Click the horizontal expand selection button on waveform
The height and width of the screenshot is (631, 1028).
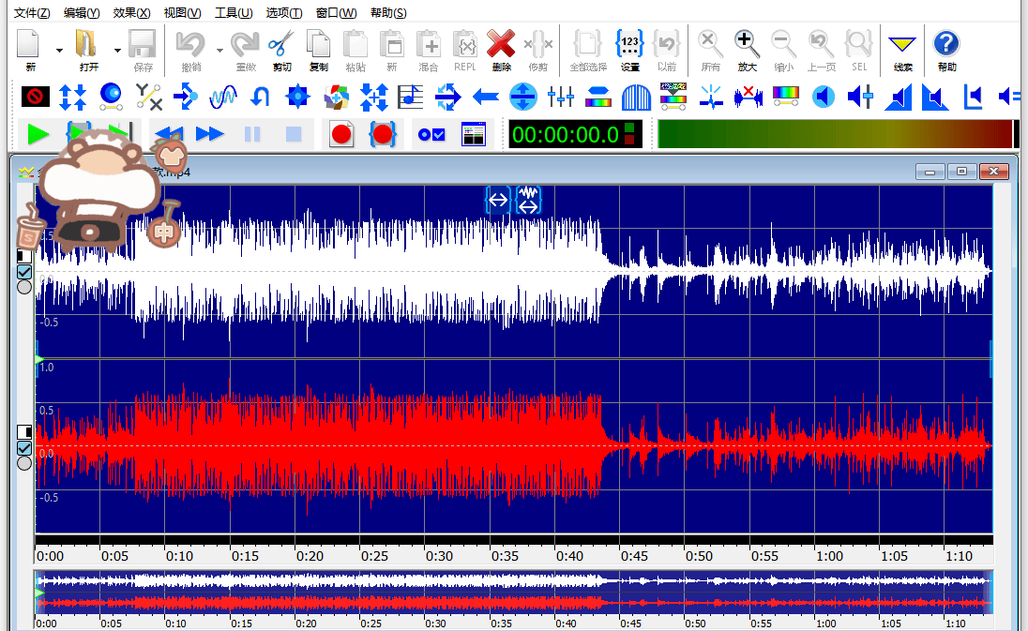click(498, 200)
